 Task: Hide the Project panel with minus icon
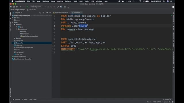[x=50, y=13]
